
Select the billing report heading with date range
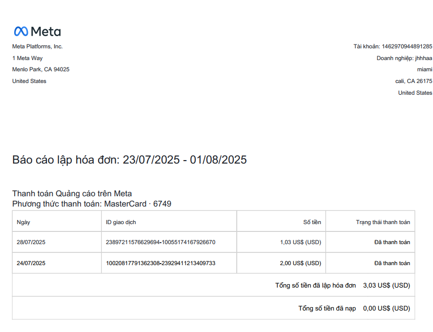coord(129,160)
